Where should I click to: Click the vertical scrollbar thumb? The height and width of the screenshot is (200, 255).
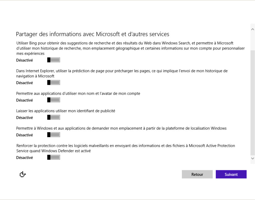click(x=252, y=103)
